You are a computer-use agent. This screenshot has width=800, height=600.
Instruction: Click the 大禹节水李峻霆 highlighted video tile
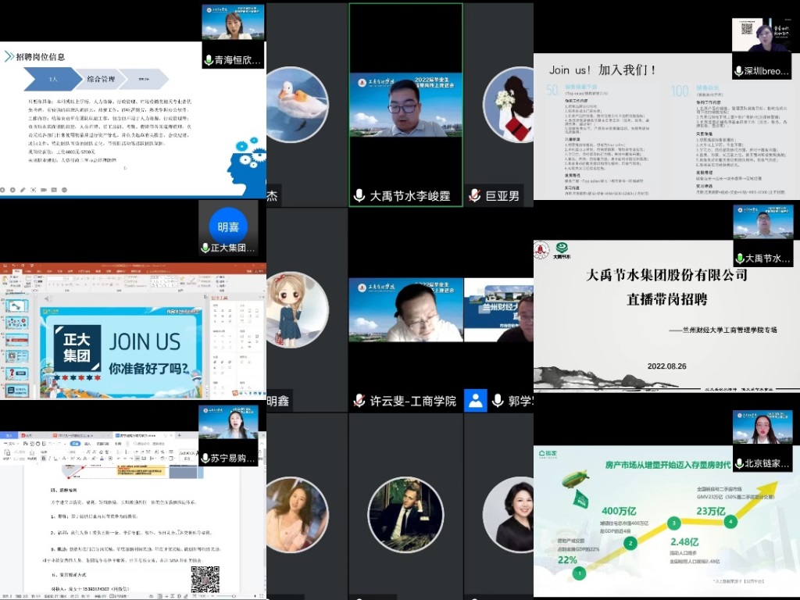(x=405, y=105)
